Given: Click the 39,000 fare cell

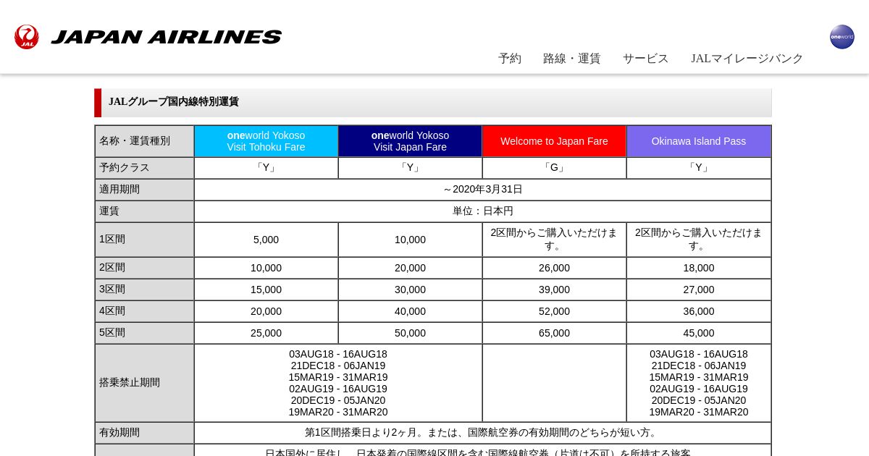Looking at the screenshot, I should 554,290.
